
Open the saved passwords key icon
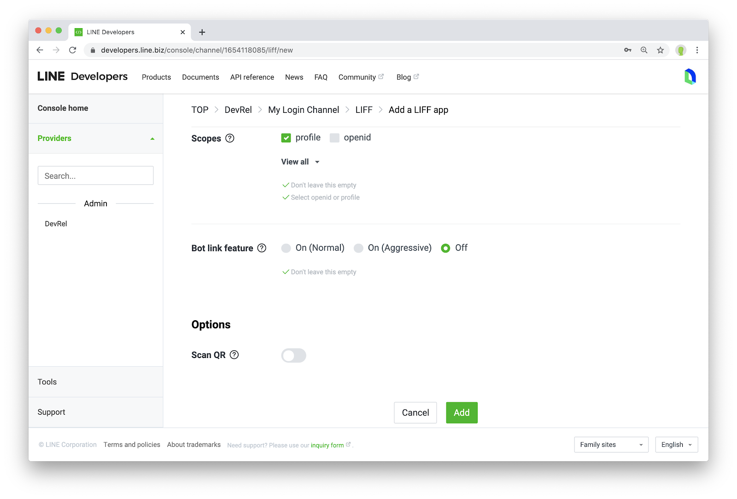pos(628,50)
